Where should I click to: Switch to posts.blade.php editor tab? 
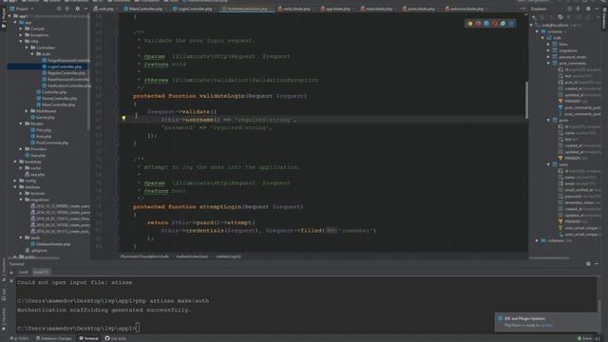(x=420, y=9)
